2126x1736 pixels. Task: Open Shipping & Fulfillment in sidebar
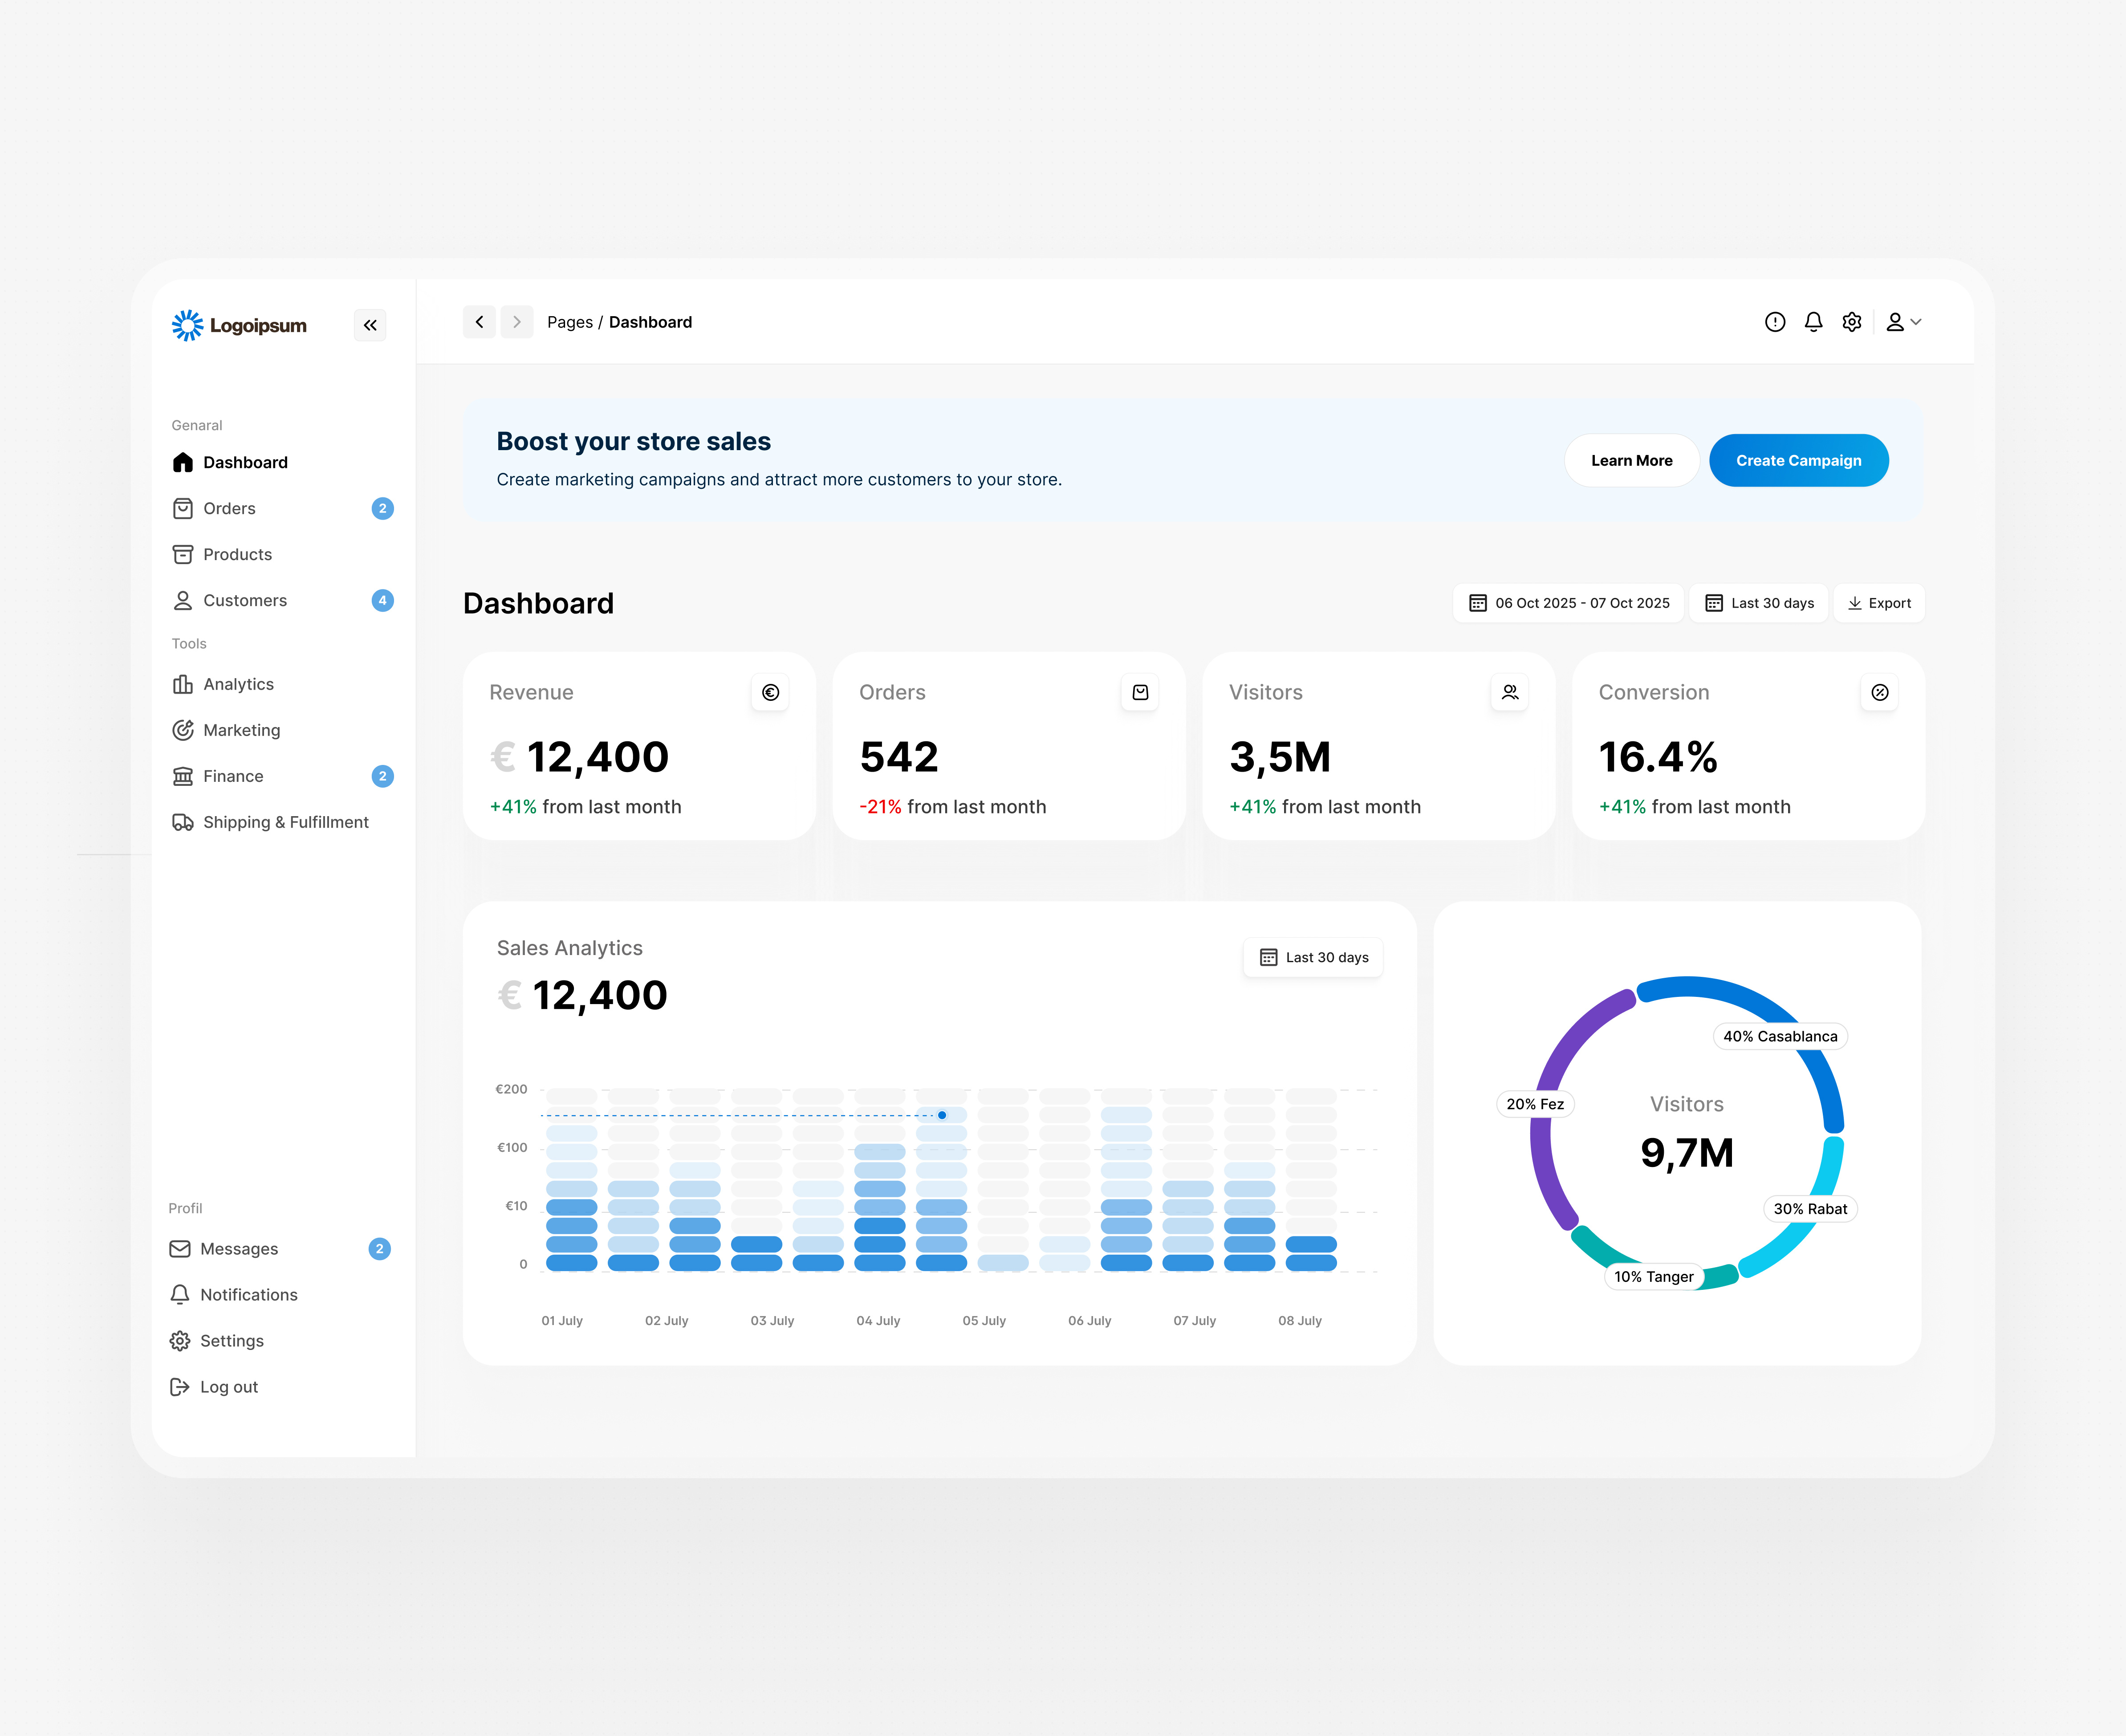286,822
